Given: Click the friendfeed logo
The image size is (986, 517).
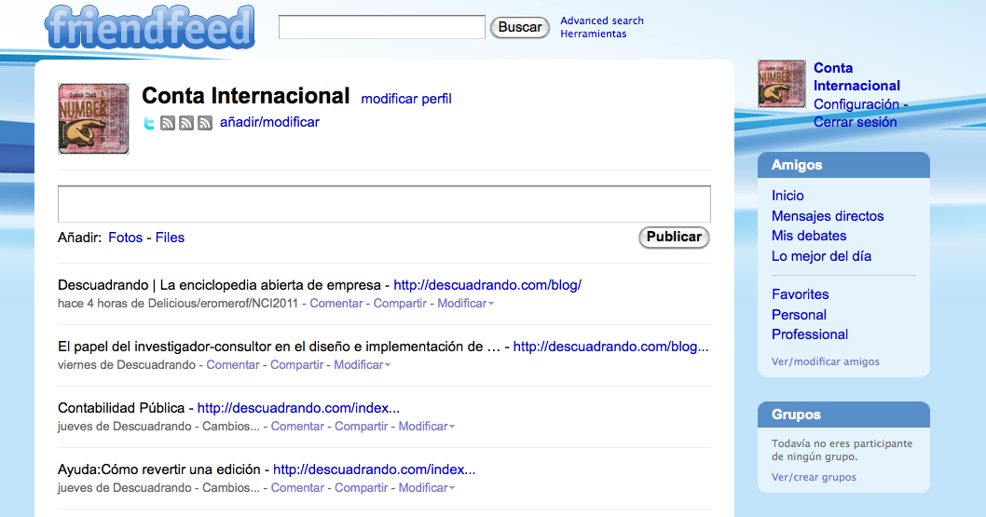Looking at the screenshot, I should (x=150, y=27).
